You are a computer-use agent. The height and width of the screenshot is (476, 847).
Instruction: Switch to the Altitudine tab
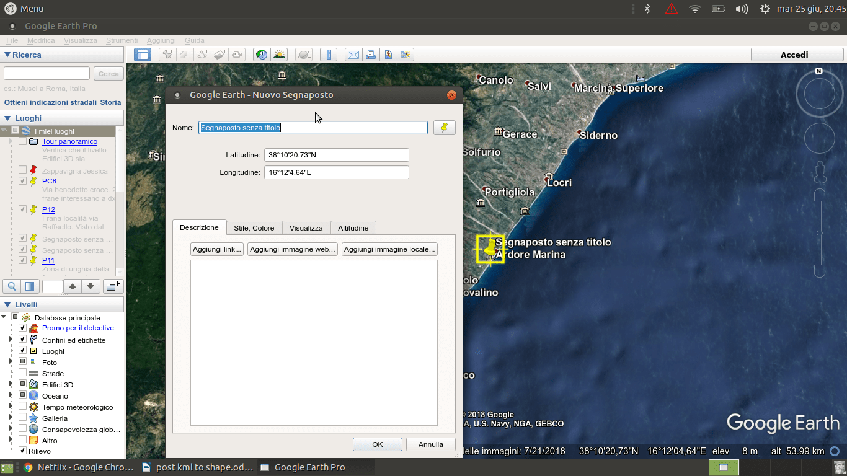tap(353, 227)
